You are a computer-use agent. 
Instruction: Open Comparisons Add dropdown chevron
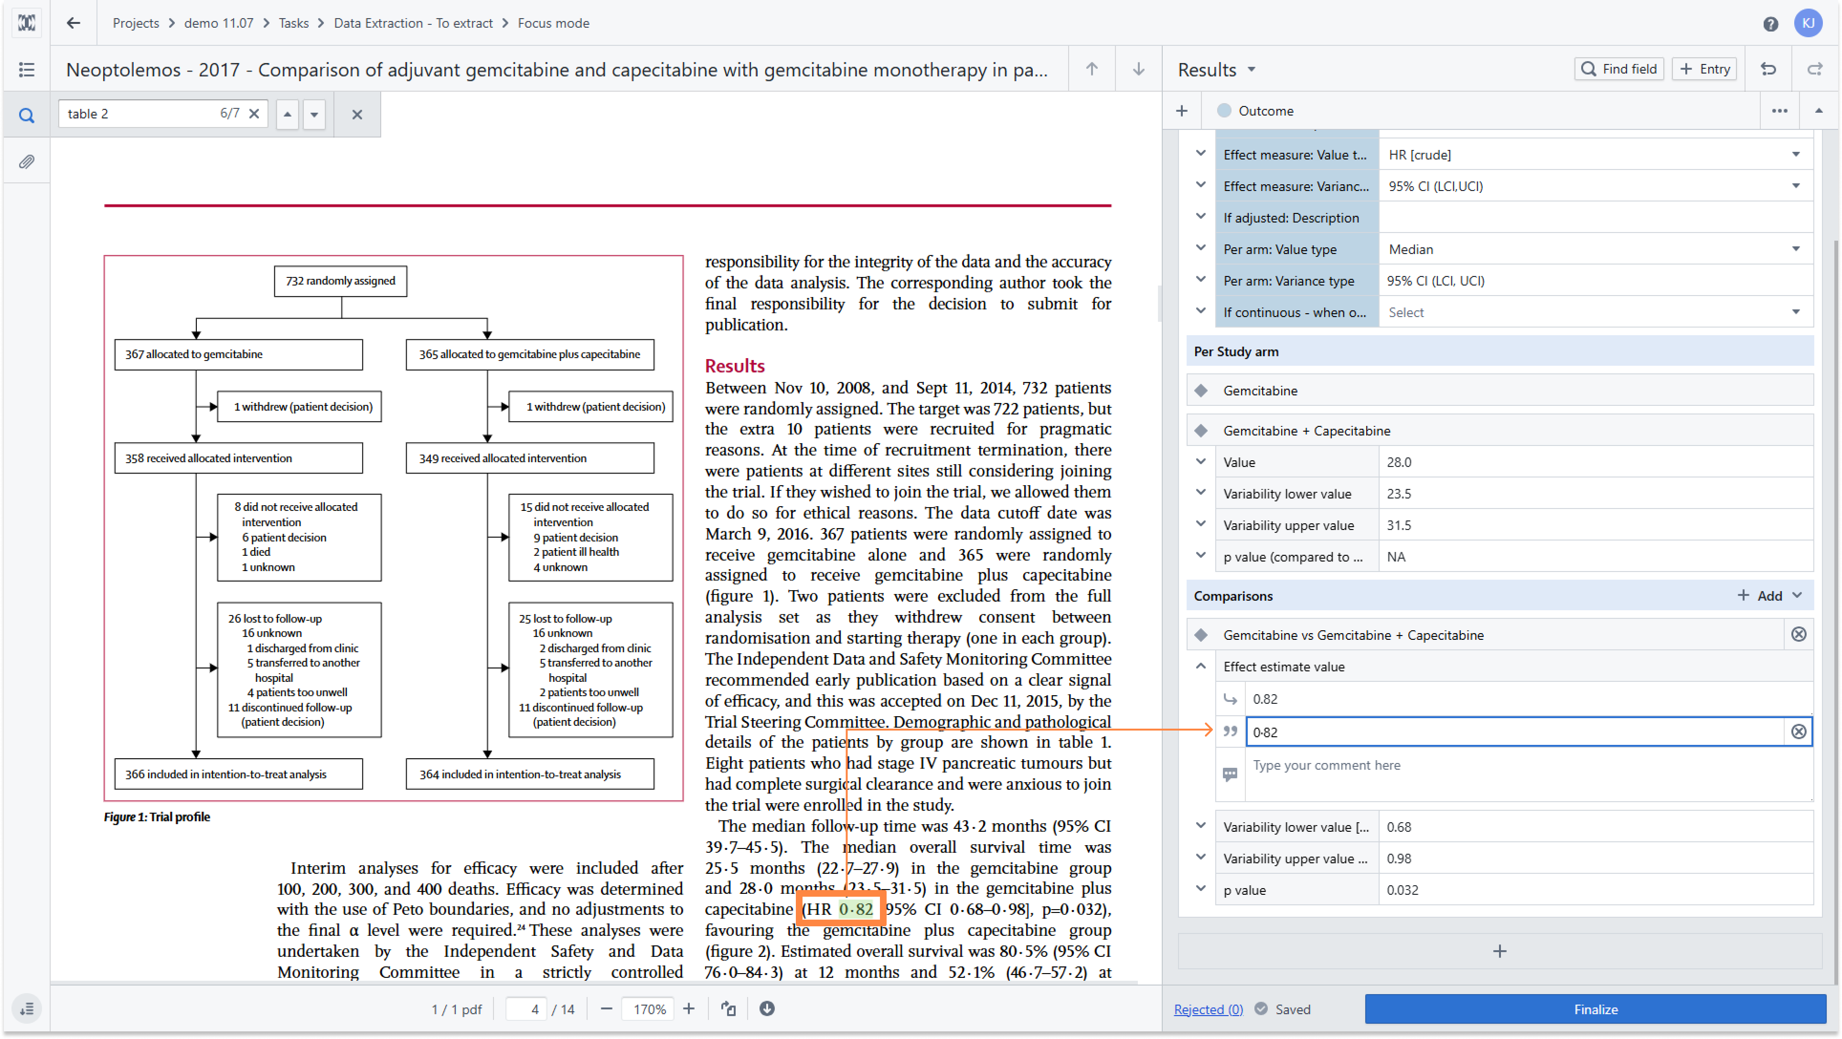1798,595
